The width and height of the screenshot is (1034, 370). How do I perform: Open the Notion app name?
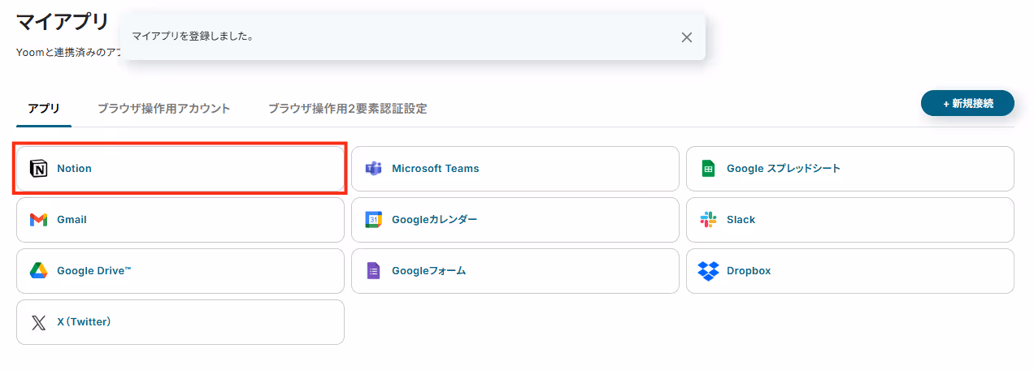point(74,169)
